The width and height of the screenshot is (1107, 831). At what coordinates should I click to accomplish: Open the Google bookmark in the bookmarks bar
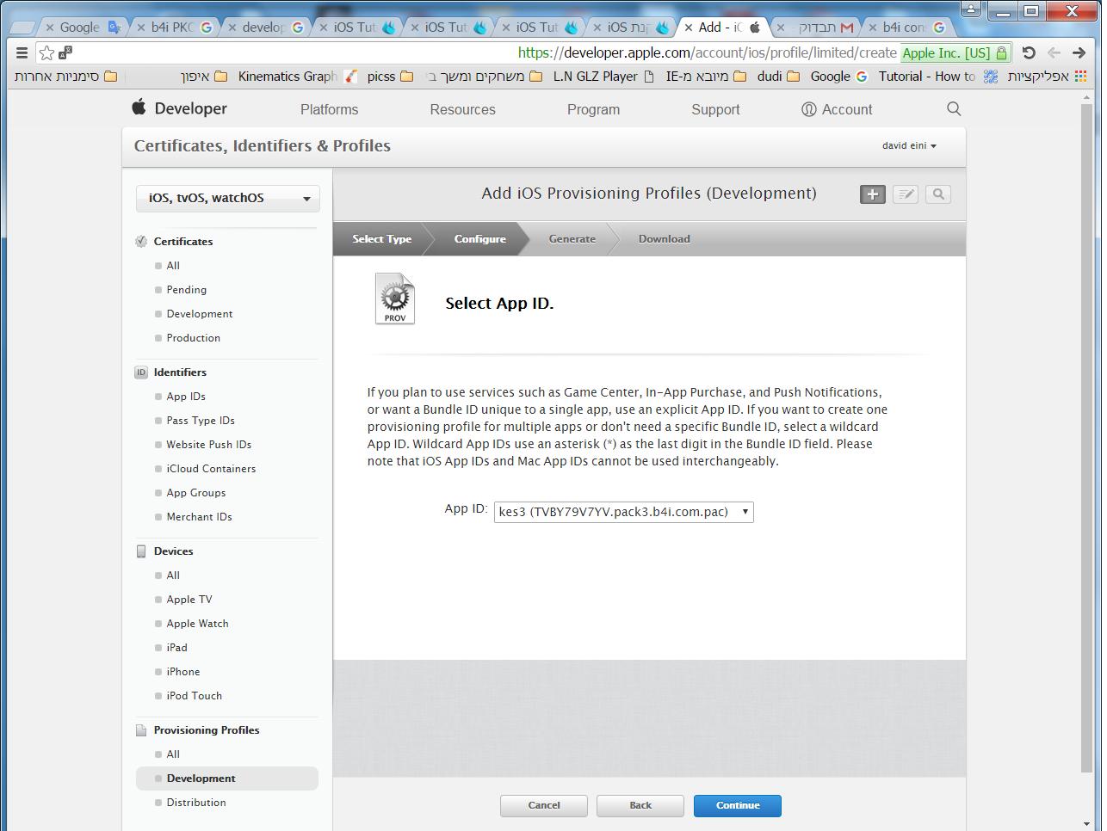point(838,77)
